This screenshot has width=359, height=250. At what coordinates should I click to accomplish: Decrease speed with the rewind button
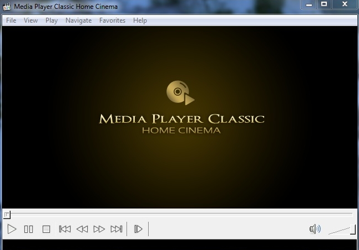point(82,229)
